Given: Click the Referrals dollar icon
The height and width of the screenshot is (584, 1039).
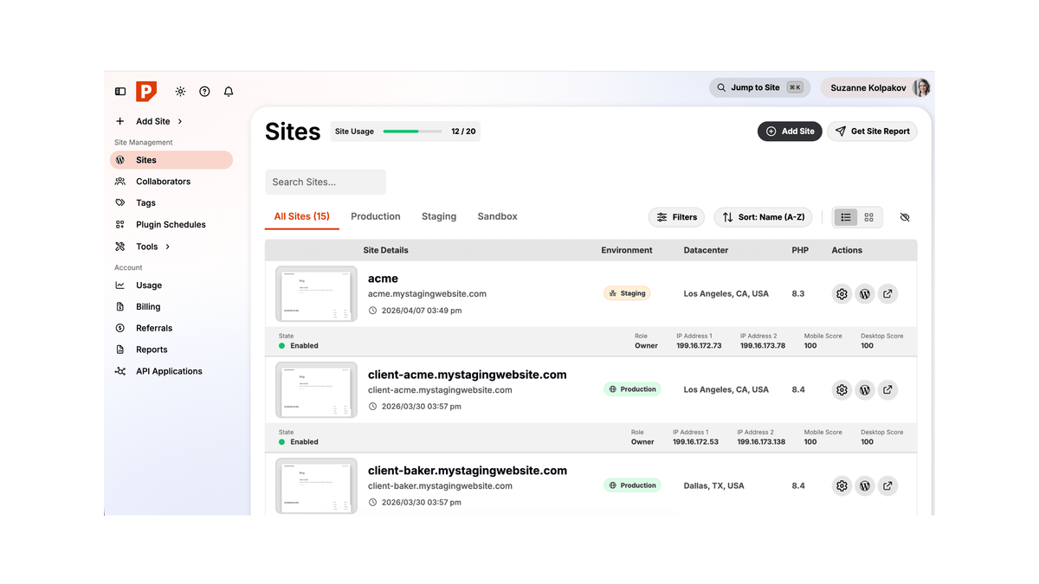Looking at the screenshot, I should pyautogui.click(x=120, y=329).
